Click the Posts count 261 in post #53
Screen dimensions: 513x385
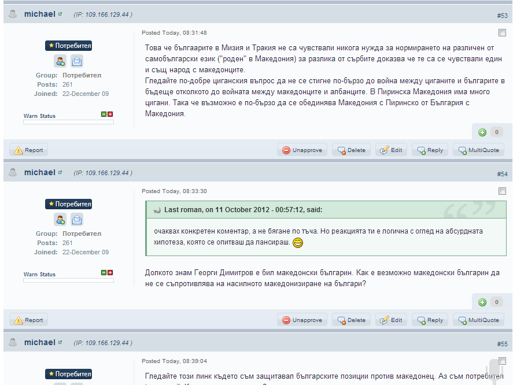[x=68, y=84]
